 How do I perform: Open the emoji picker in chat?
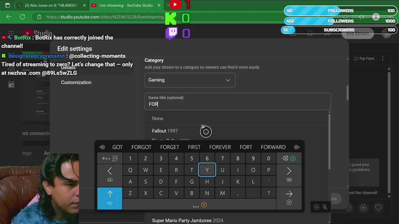click(x=349, y=208)
